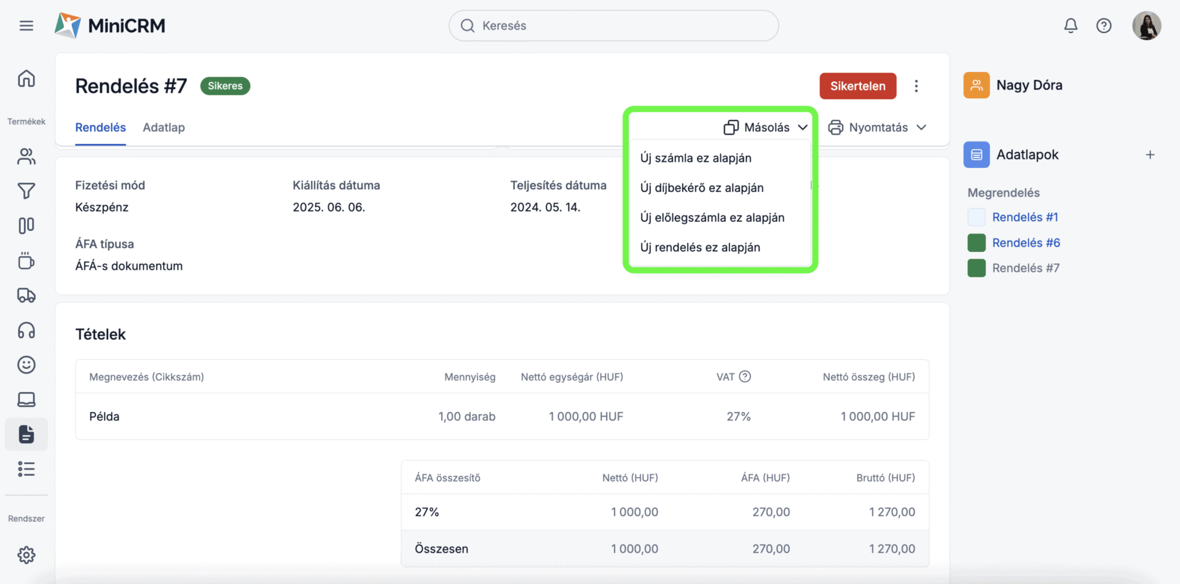1180x584 pixels.
Task: Open the kanban columns icon in sidebar
Action: click(x=26, y=226)
